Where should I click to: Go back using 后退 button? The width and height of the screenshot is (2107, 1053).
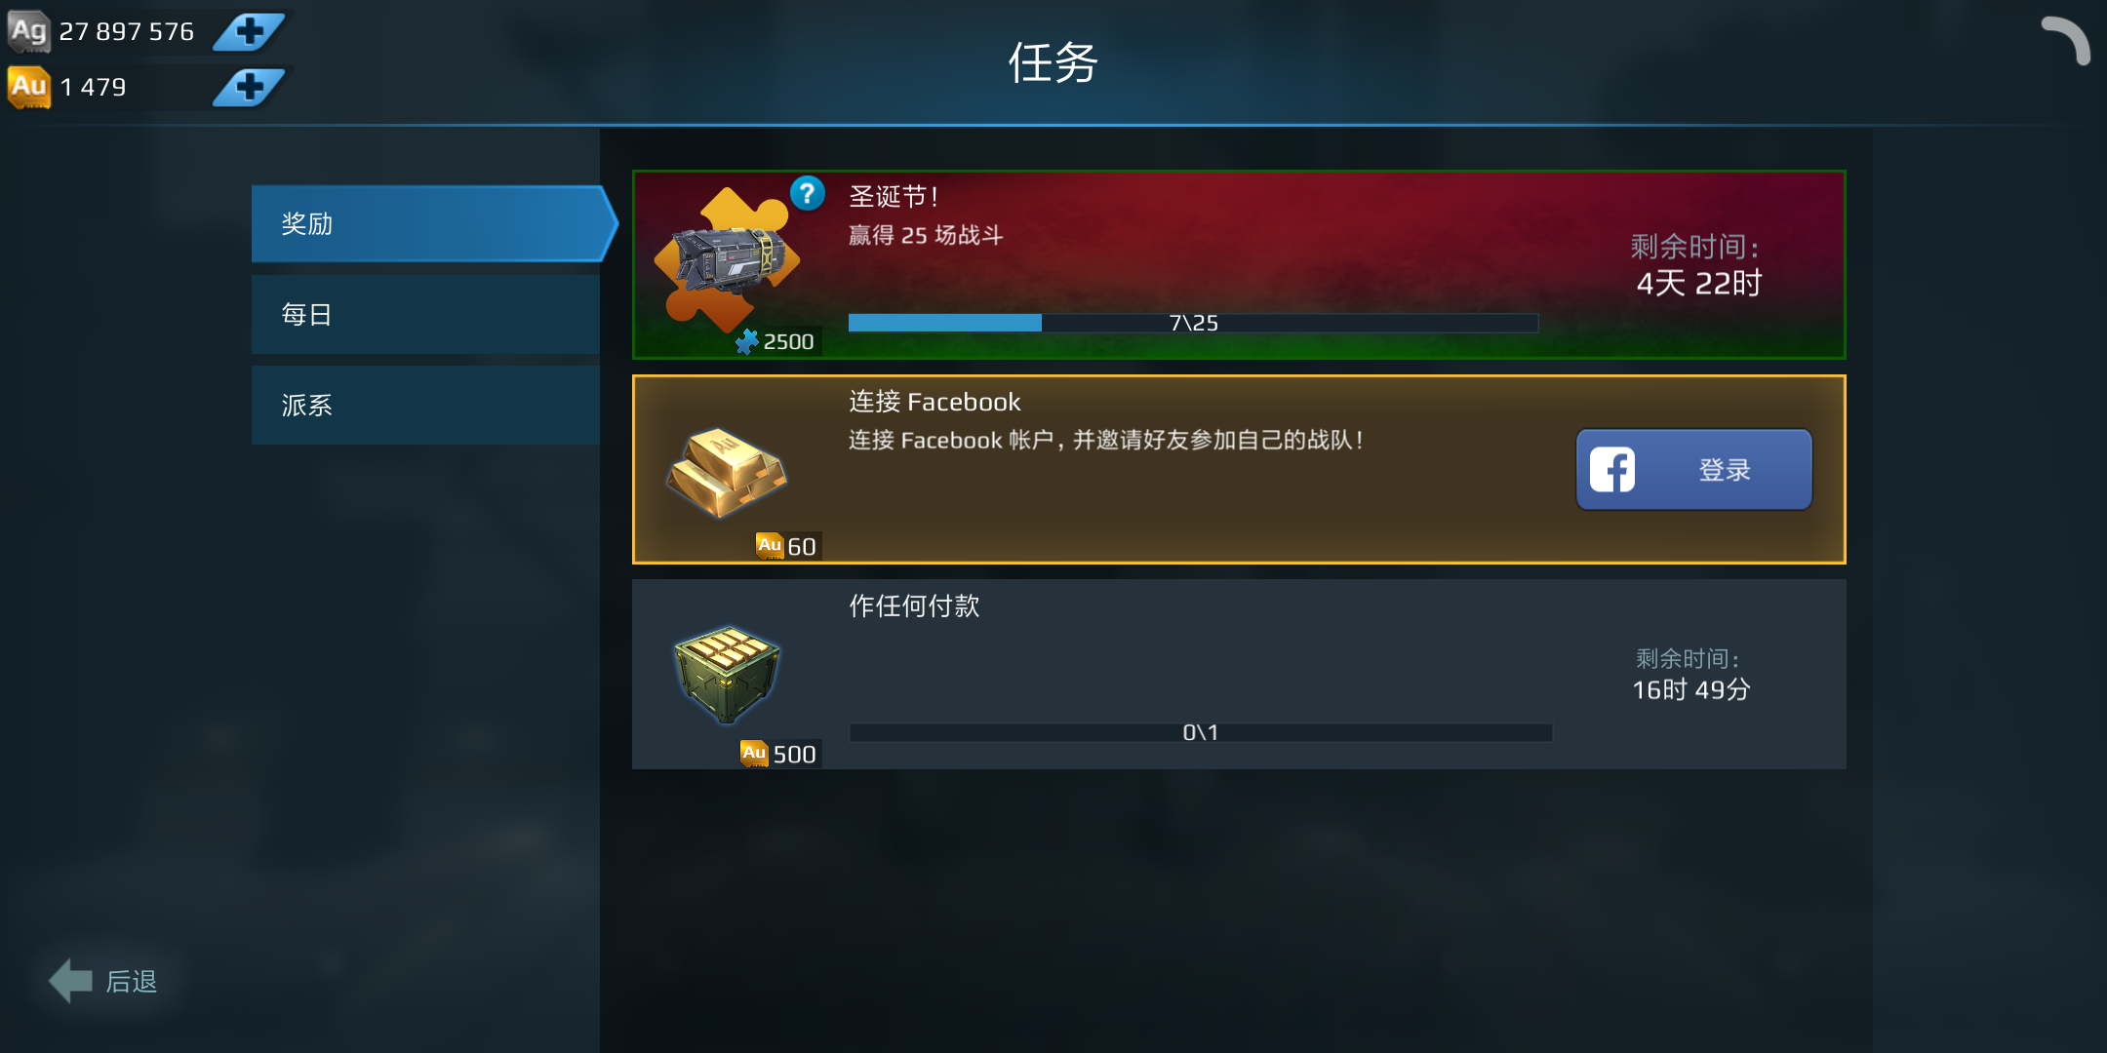[x=103, y=981]
